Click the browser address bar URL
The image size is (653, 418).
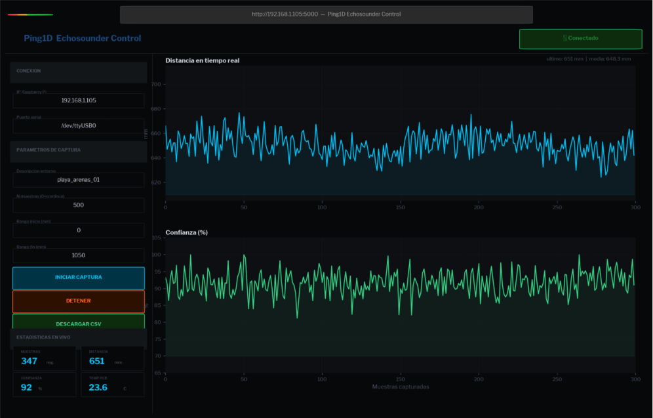[326, 14]
